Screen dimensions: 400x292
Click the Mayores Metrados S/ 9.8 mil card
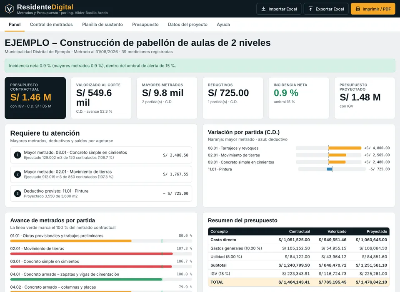[167, 98]
